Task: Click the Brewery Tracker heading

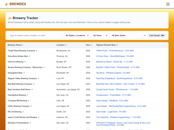Action: tap(25, 18)
